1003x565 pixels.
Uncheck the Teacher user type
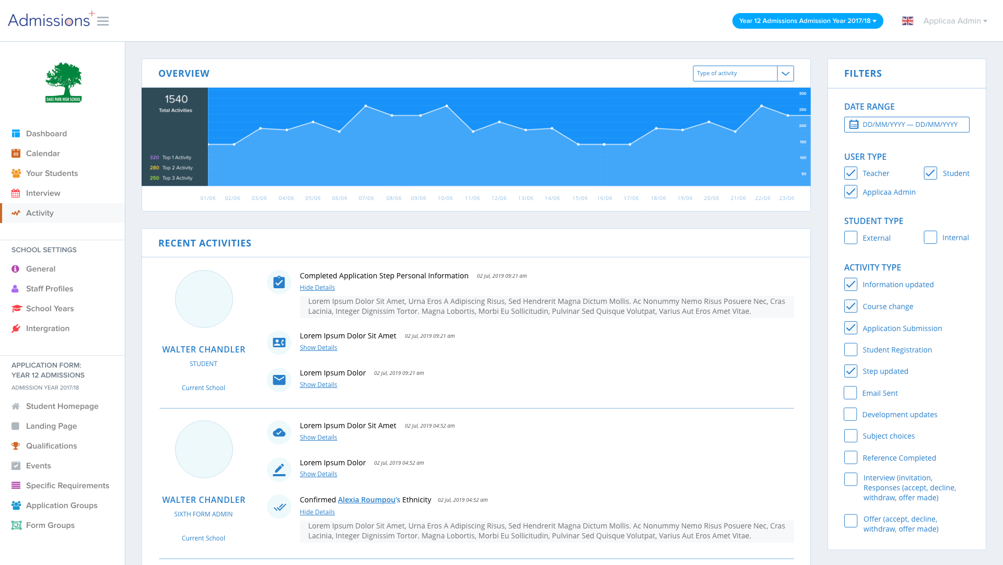click(x=850, y=173)
